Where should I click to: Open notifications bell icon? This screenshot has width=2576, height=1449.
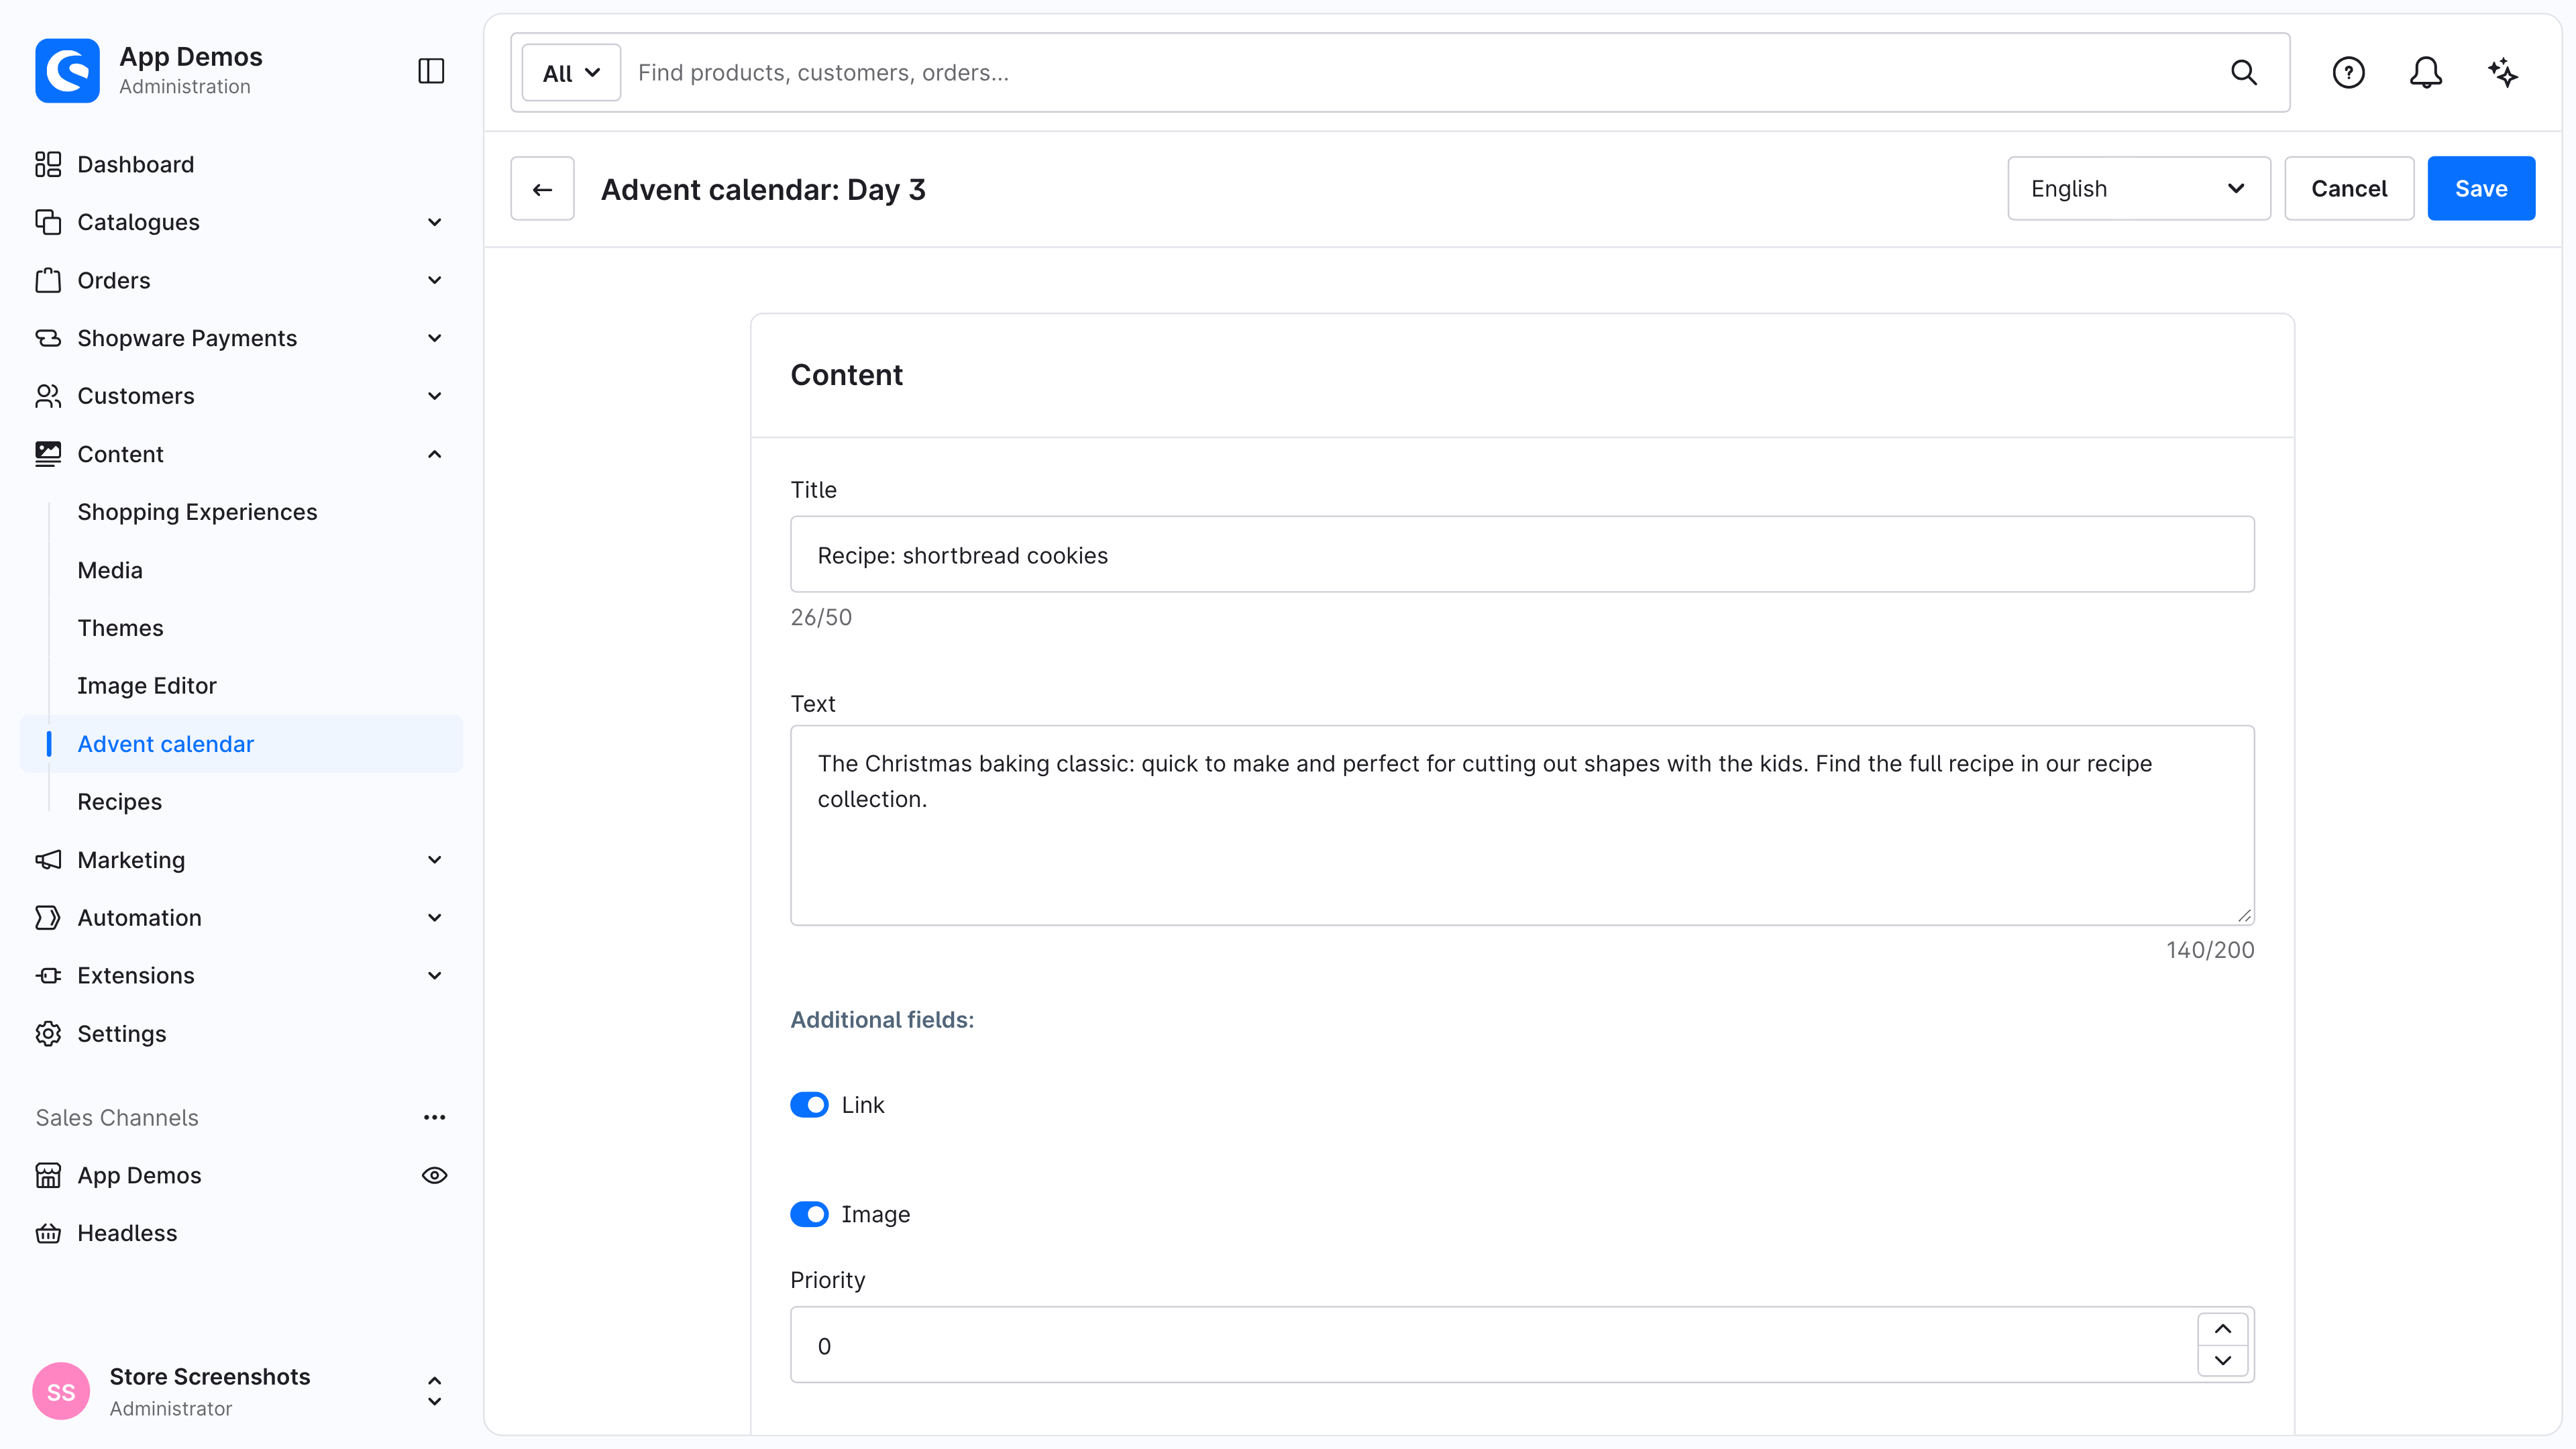2425,72
